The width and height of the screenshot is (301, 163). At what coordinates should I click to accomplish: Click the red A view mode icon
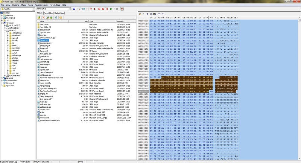pyautogui.click(x=103, y=9)
